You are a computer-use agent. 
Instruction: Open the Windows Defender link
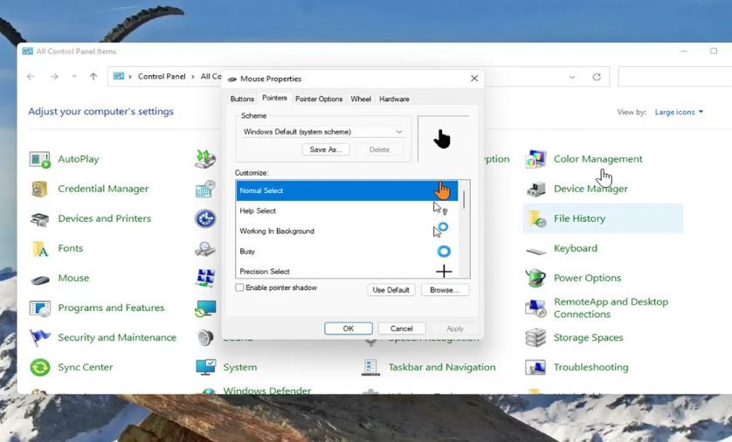coord(267,390)
